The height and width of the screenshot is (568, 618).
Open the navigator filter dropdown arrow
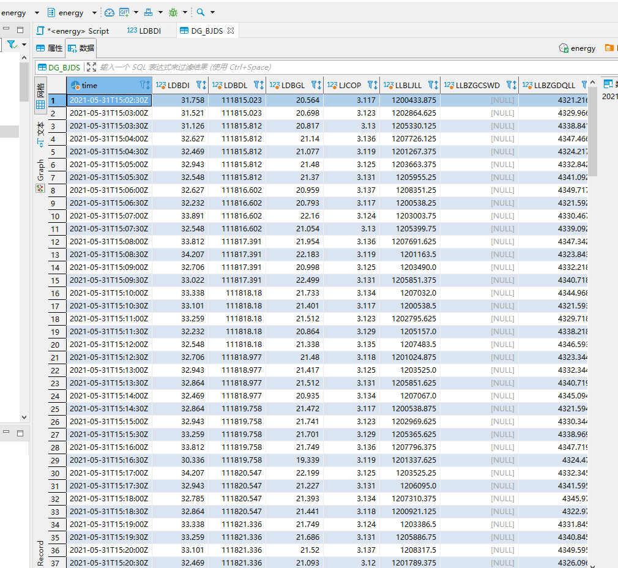pos(24,45)
